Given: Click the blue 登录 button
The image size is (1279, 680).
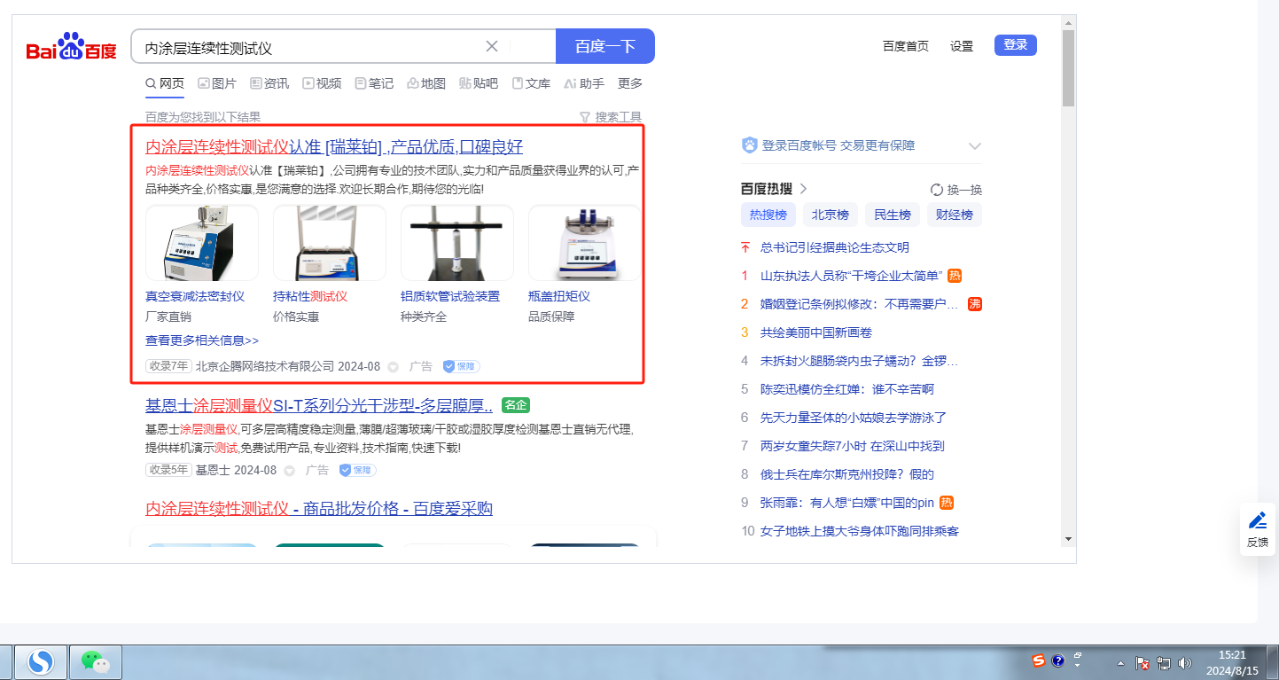Looking at the screenshot, I should tap(1016, 45).
